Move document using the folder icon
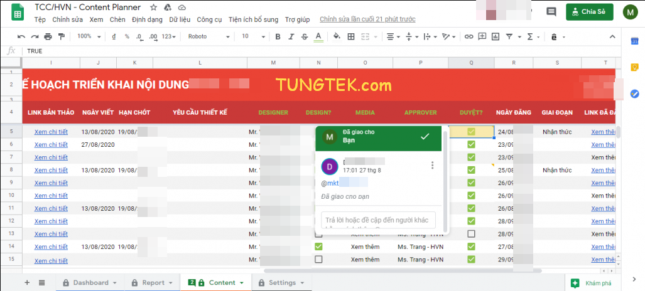 (168, 8)
